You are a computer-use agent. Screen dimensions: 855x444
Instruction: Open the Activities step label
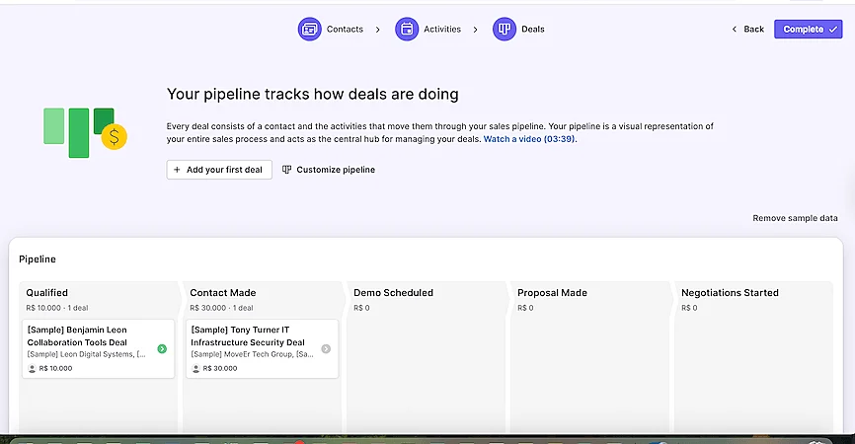coord(442,30)
